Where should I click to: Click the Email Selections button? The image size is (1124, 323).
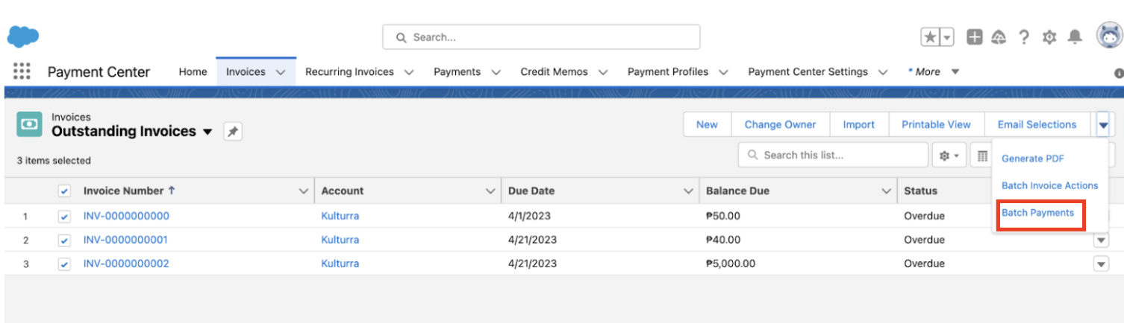pyautogui.click(x=1037, y=125)
